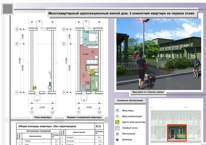Click axis circle '11' under left floor plan
This screenshot has width=206, height=145.
32,112
